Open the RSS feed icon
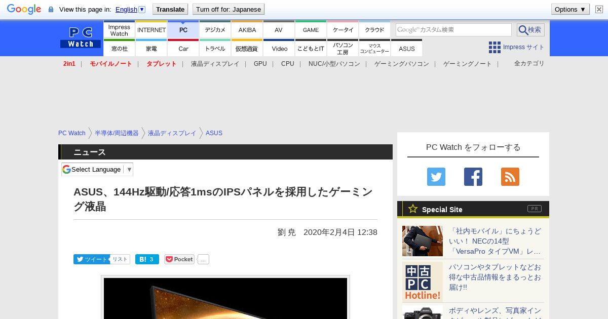Screen dimensions: 608x319 click(510, 177)
